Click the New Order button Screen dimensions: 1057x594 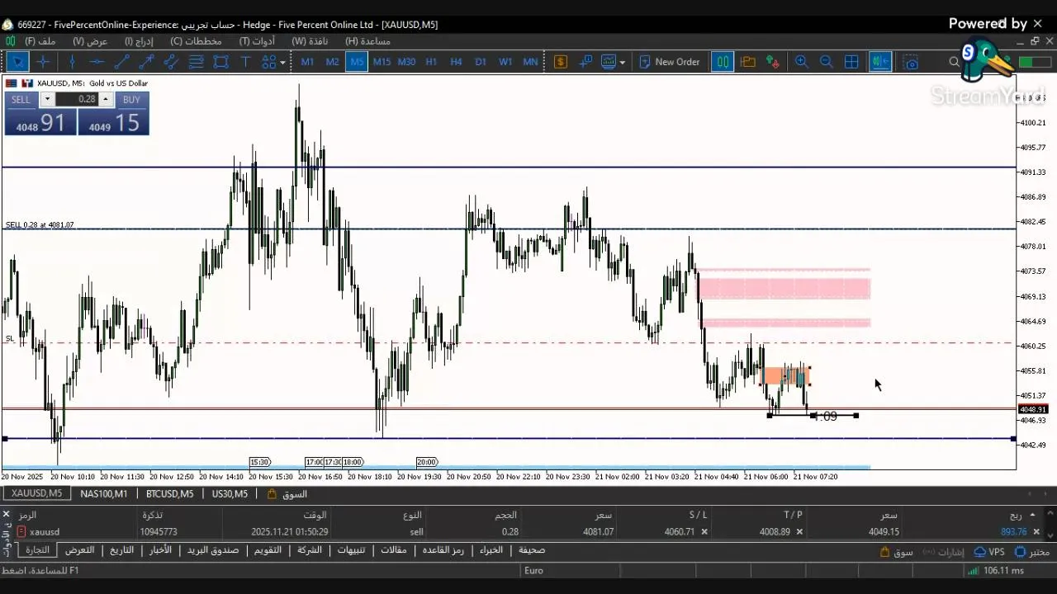click(670, 62)
